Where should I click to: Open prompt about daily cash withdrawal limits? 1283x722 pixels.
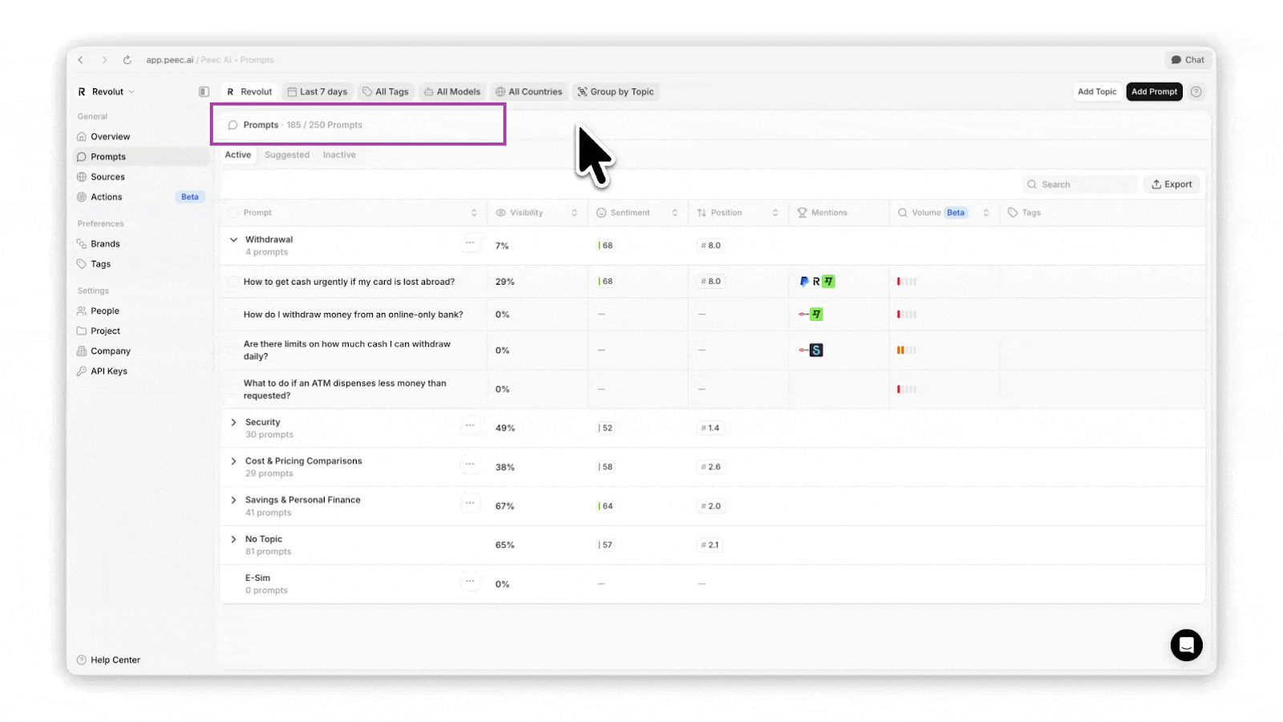click(x=347, y=351)
